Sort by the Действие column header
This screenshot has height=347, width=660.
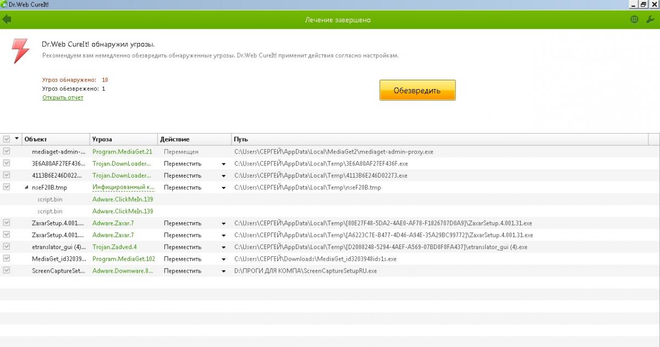(x=194, y=139)
